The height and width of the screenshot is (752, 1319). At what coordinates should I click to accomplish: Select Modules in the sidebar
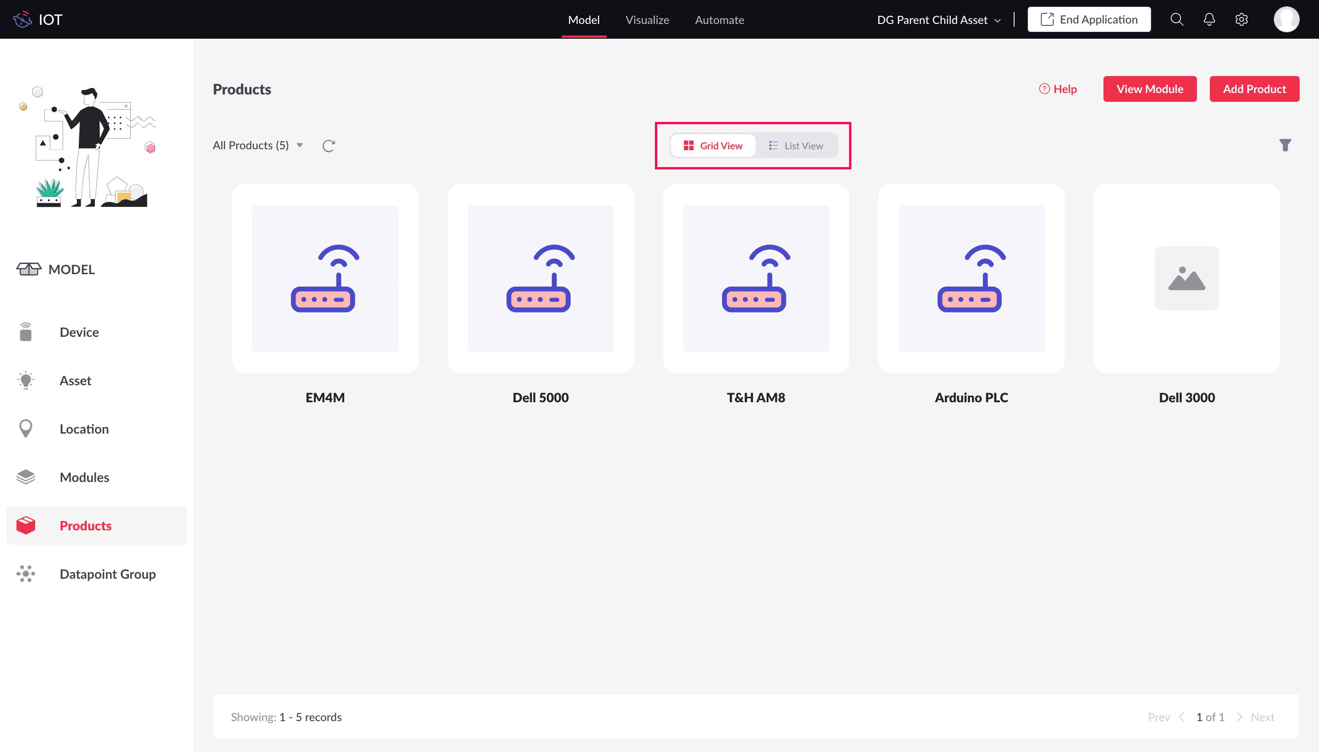(84, 477)
